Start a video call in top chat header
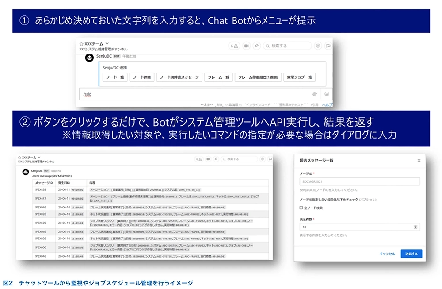 (246, 46)
